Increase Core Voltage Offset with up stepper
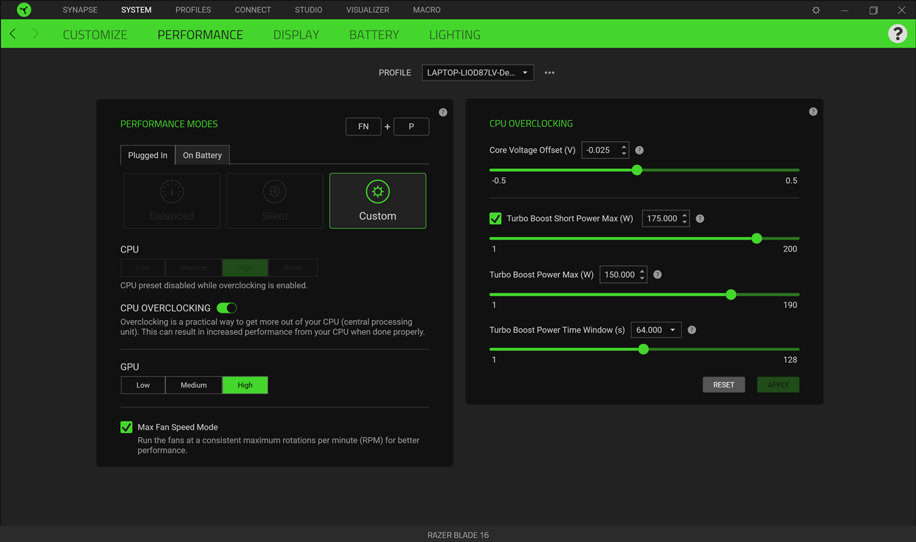The image size is (916, 542). (624, 146)
